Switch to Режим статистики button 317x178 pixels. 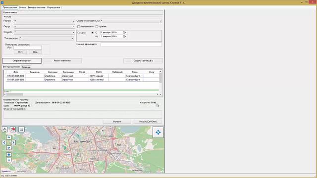click(x=62, y=61)
